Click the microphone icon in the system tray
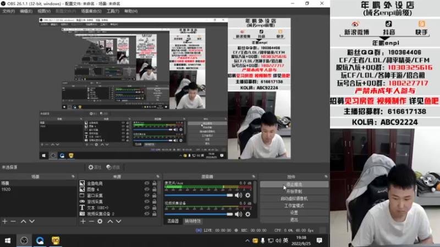 (263, 240)
